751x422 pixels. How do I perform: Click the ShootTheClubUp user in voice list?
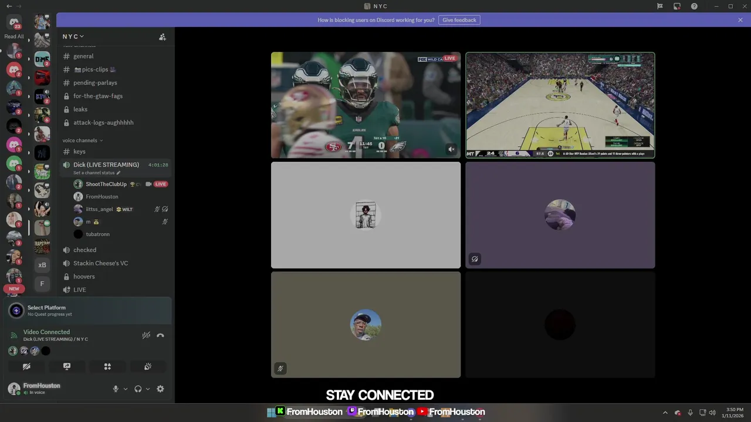[x=106, y=184]
